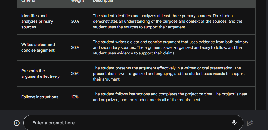Viewport: 268px width, 130px height.
Task: Click the 20% weight for concise argument
Action: tap(75, 48)
